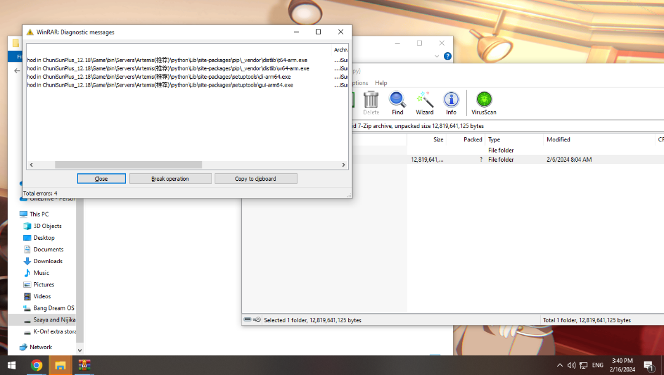Open the WinRAR Wizard tool
Viewport: 664px width, 375px height.
tap(424, 103)
